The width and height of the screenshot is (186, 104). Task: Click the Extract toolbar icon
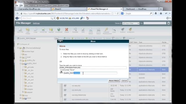(x=123, y=30)
